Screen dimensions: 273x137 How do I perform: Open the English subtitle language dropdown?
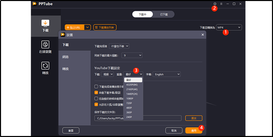coord(167,74)
